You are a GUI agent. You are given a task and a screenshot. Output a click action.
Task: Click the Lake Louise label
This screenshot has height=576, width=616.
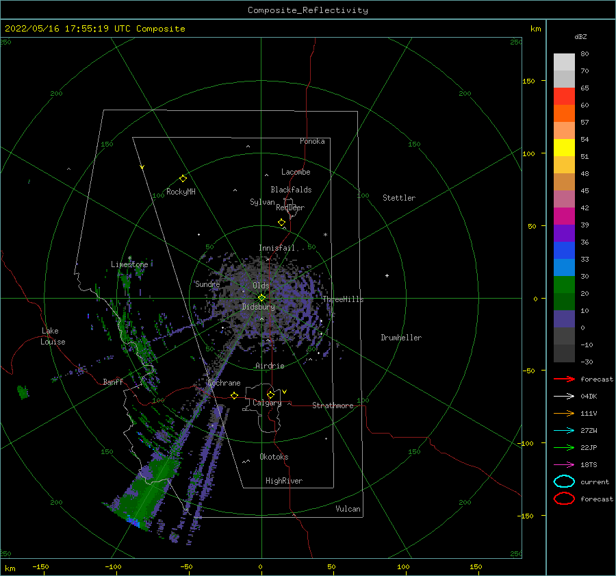coord(53,336)
